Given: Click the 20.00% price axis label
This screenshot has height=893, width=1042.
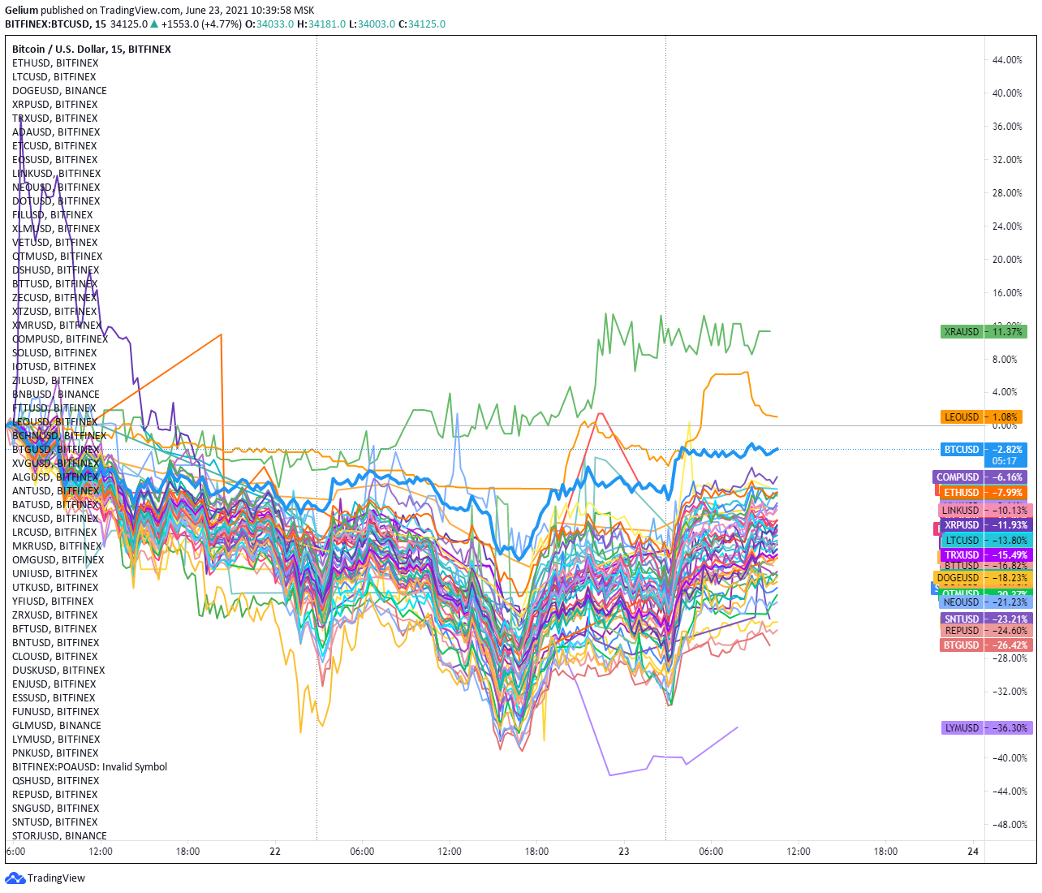Looking at the screenshot, I should [x=1007, y=259].
